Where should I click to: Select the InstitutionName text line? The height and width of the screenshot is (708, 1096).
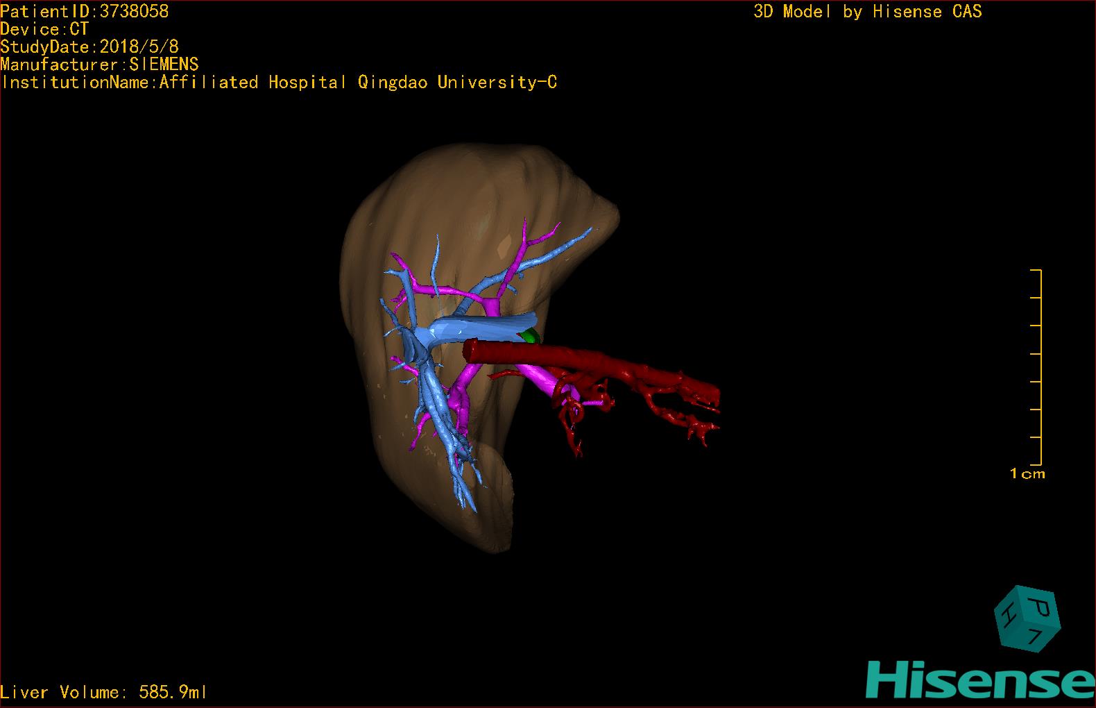tap(279, 83)
